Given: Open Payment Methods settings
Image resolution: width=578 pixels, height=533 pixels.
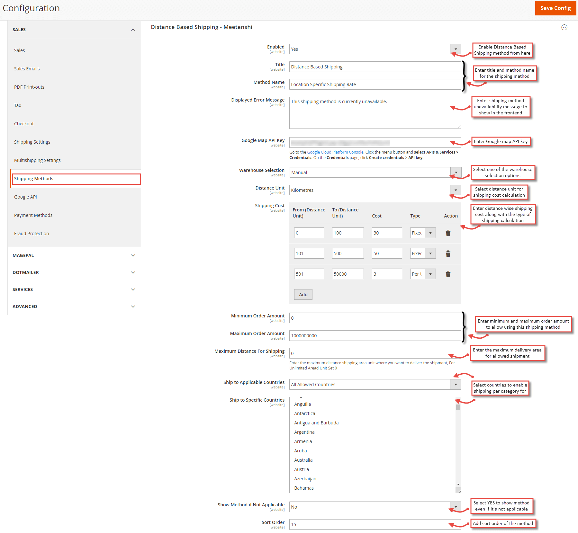Looking at the screenshot, I should 33,215.
